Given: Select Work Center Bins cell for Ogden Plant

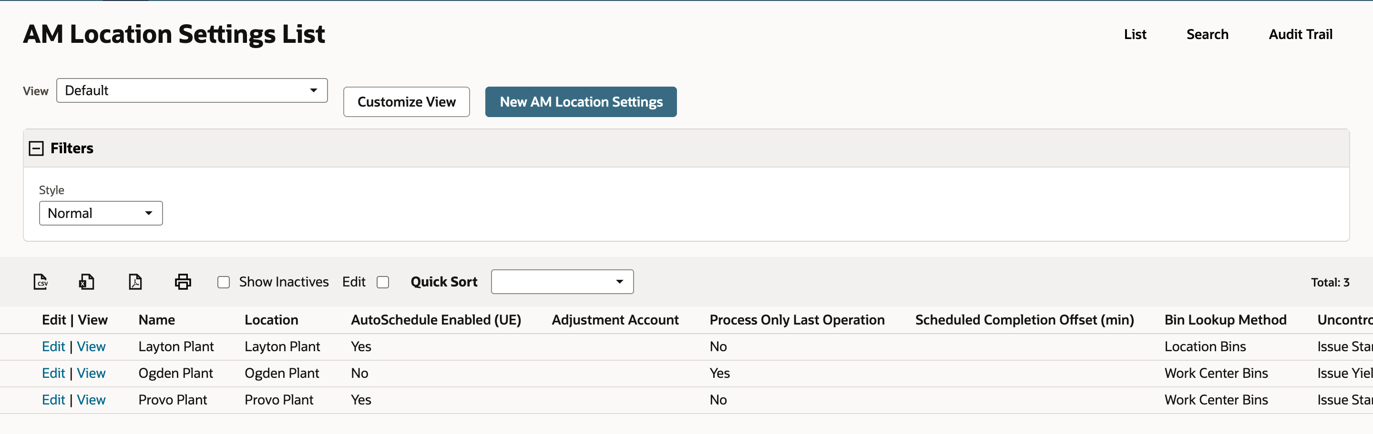Looking at the screenshot, I should coord(1216,374).
